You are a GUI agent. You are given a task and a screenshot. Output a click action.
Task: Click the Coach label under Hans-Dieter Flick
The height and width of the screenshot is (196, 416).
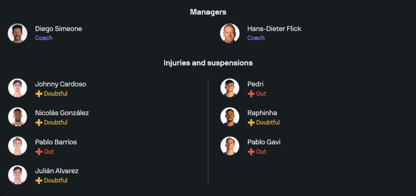256,38
